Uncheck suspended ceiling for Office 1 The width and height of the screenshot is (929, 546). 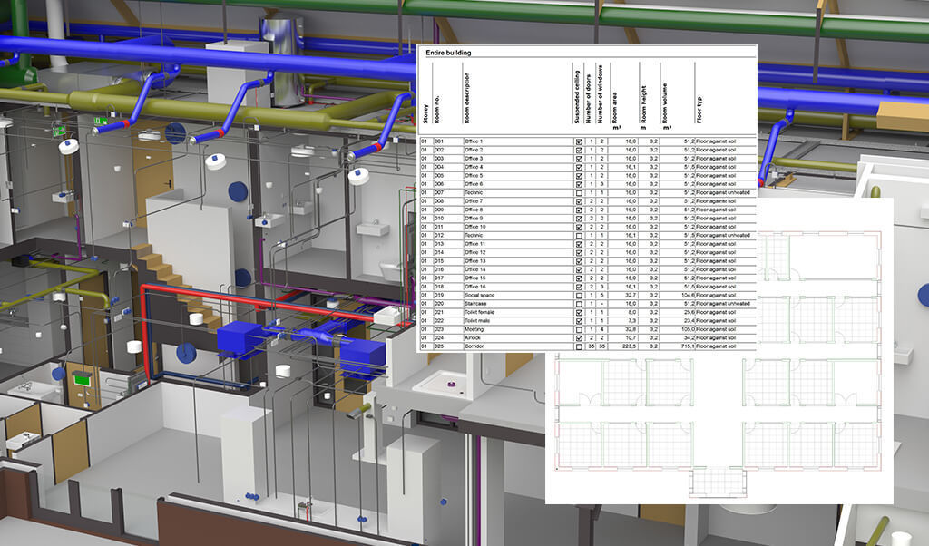(x=579, y=142)
